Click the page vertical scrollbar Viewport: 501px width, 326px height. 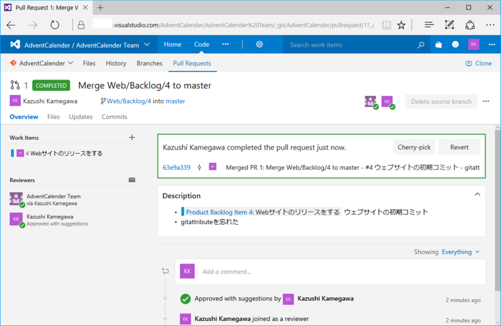click(x=498, y=211)
